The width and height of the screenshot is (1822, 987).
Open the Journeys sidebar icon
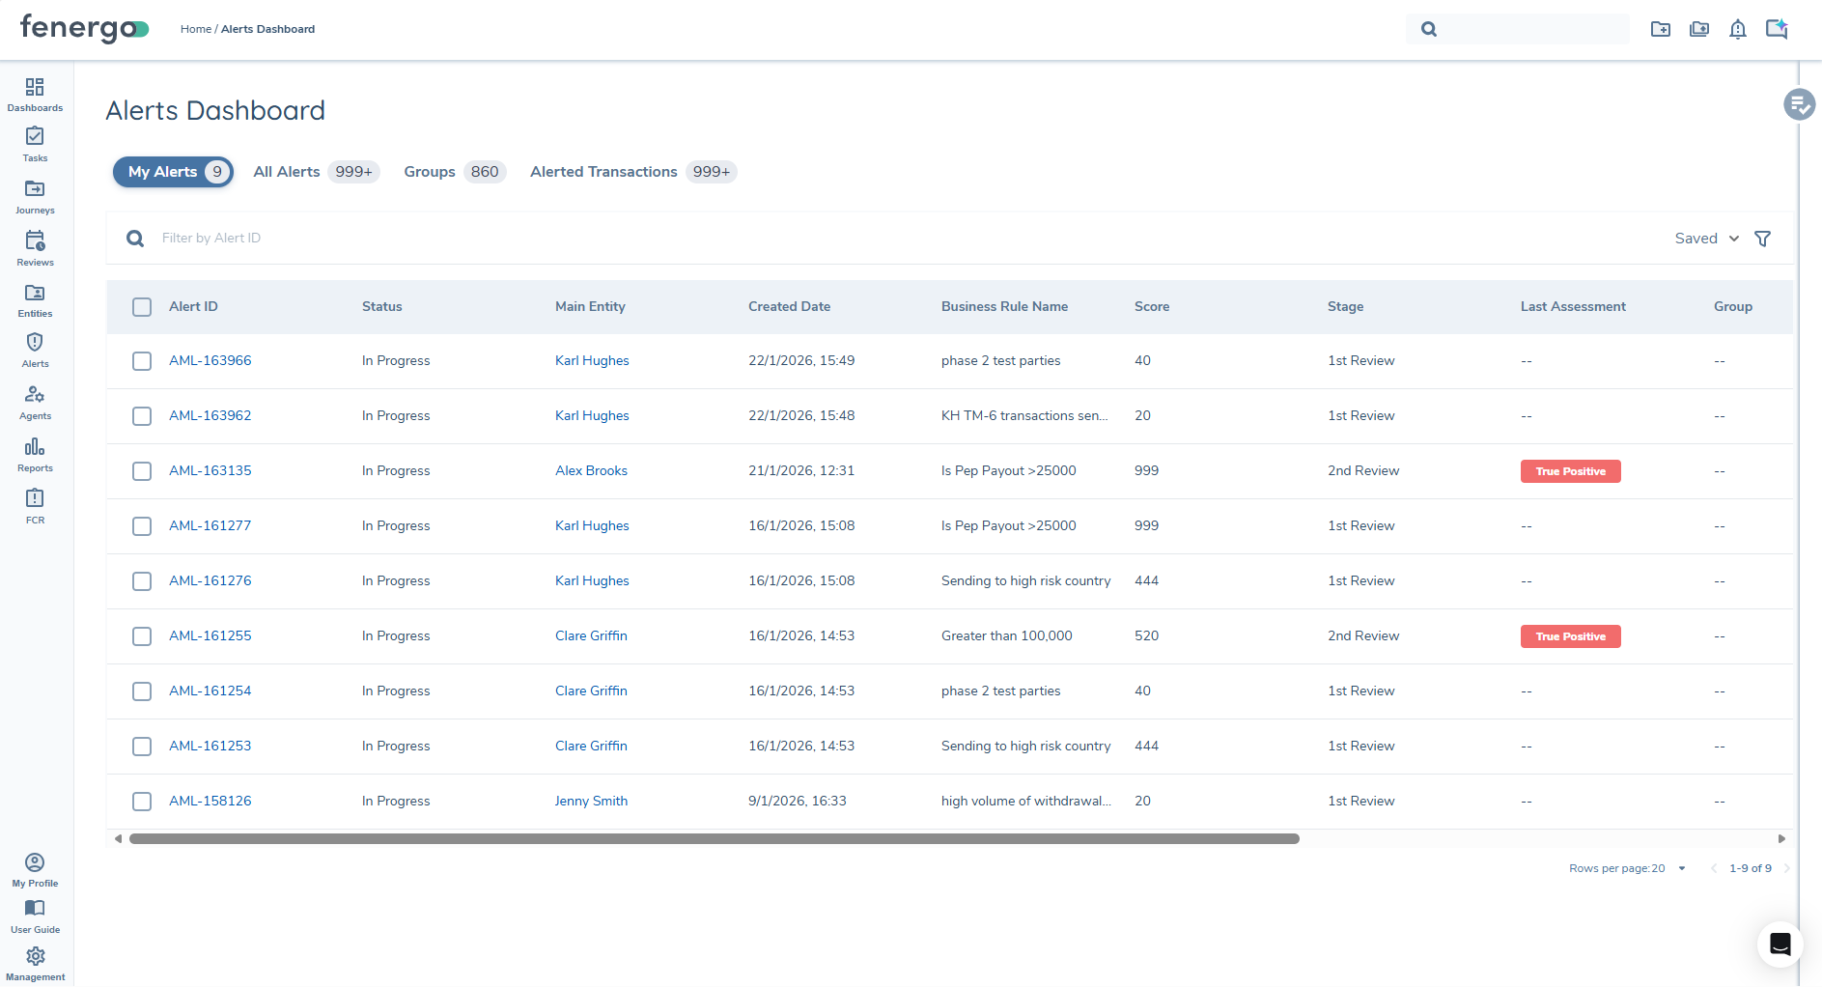[x=35, y=196]
